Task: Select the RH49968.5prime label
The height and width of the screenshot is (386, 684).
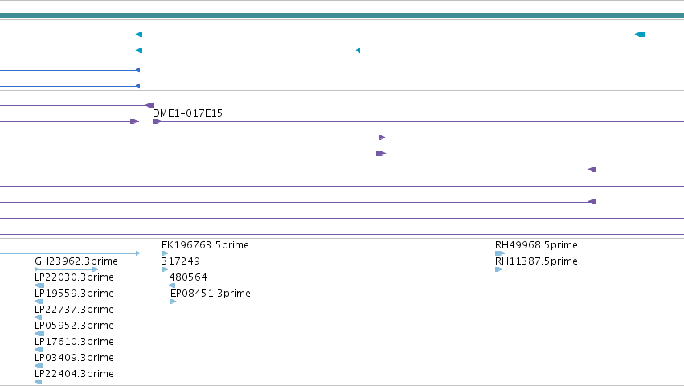Action: (x=536, y=245)
